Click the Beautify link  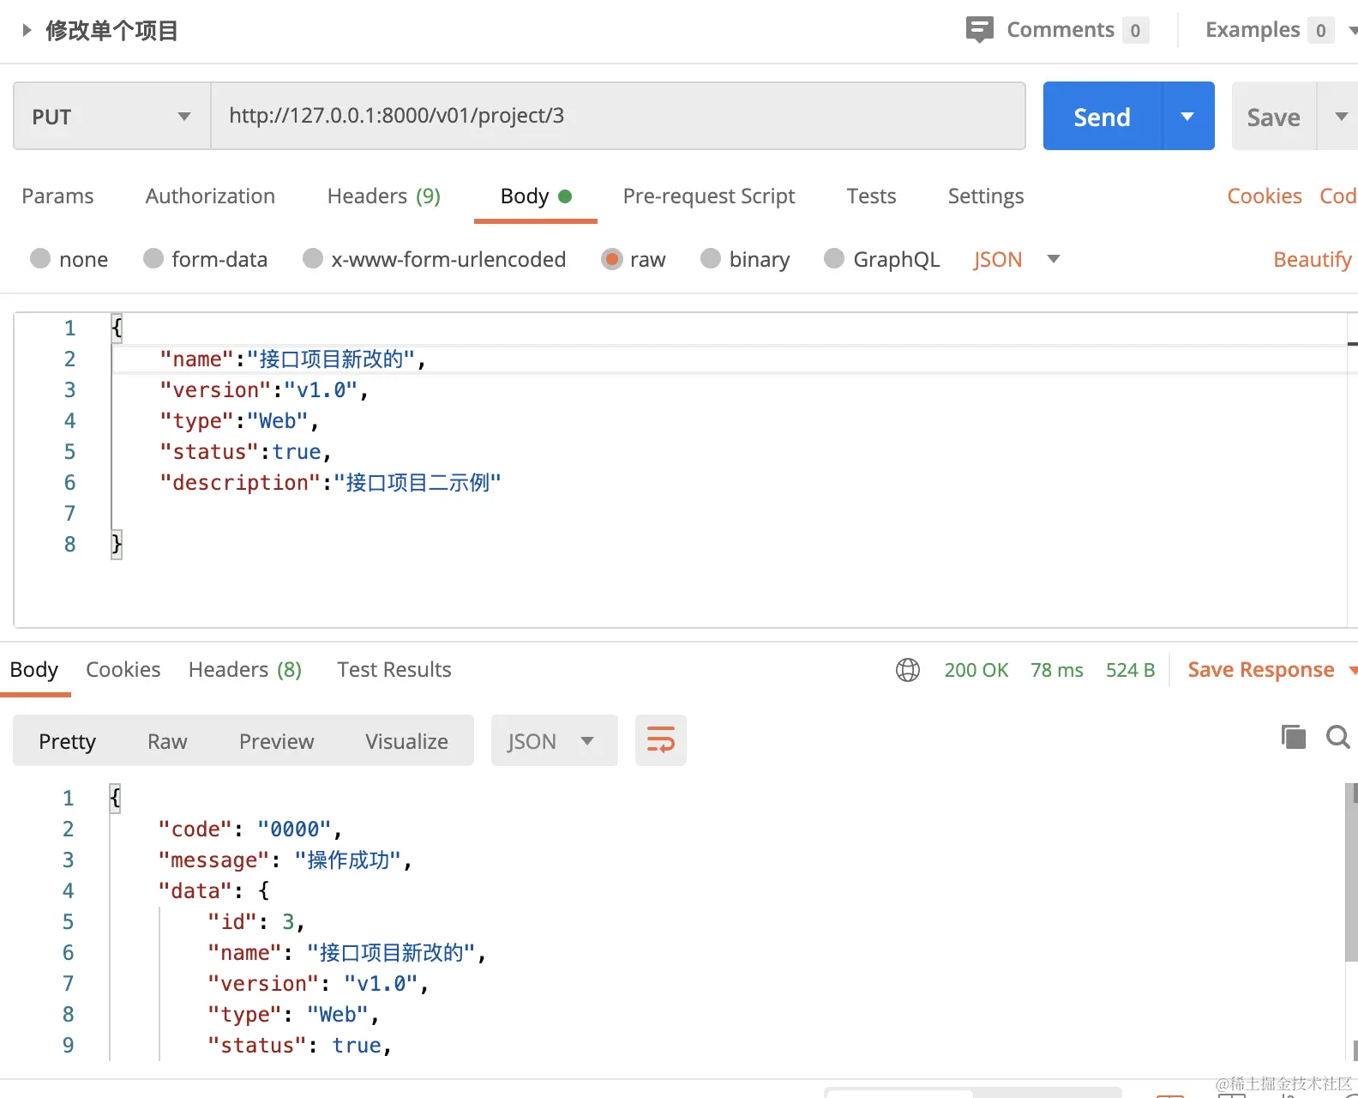1312,259
